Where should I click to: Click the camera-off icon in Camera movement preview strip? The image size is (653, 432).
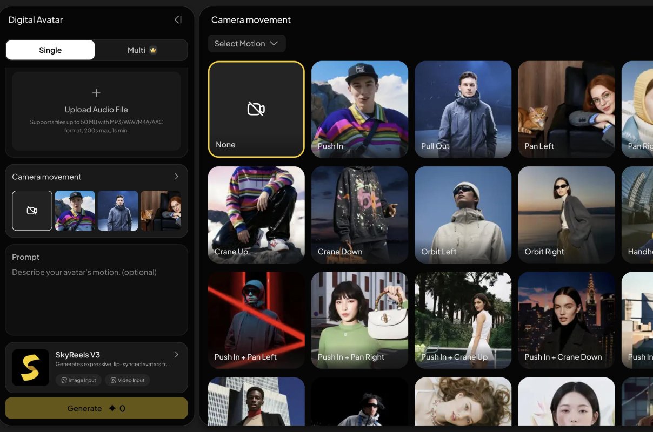click(31, 211)
